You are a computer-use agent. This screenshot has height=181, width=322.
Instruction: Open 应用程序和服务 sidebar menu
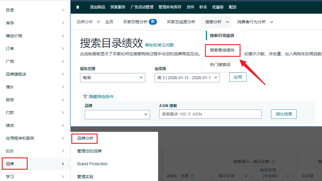pyautogui.click(x=35, y=138)
